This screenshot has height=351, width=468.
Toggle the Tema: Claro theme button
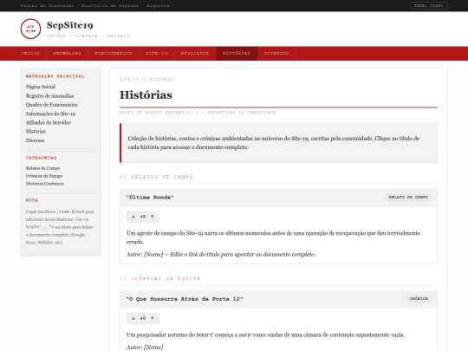click(x=429, y=6)
